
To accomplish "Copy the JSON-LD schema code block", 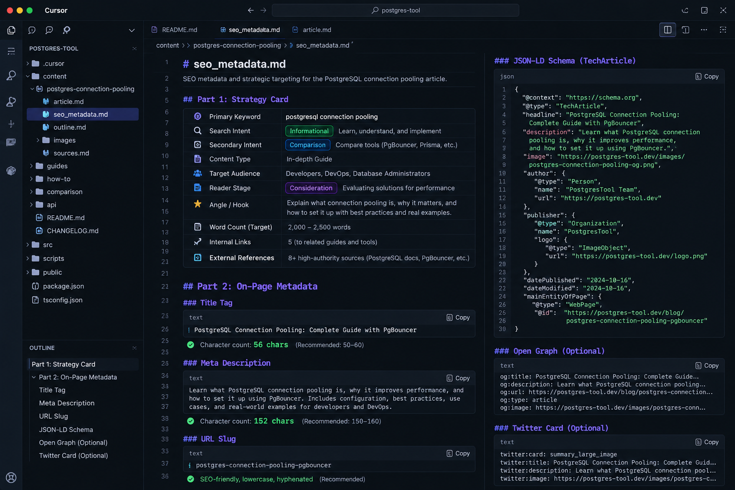I will click(707, 77).
